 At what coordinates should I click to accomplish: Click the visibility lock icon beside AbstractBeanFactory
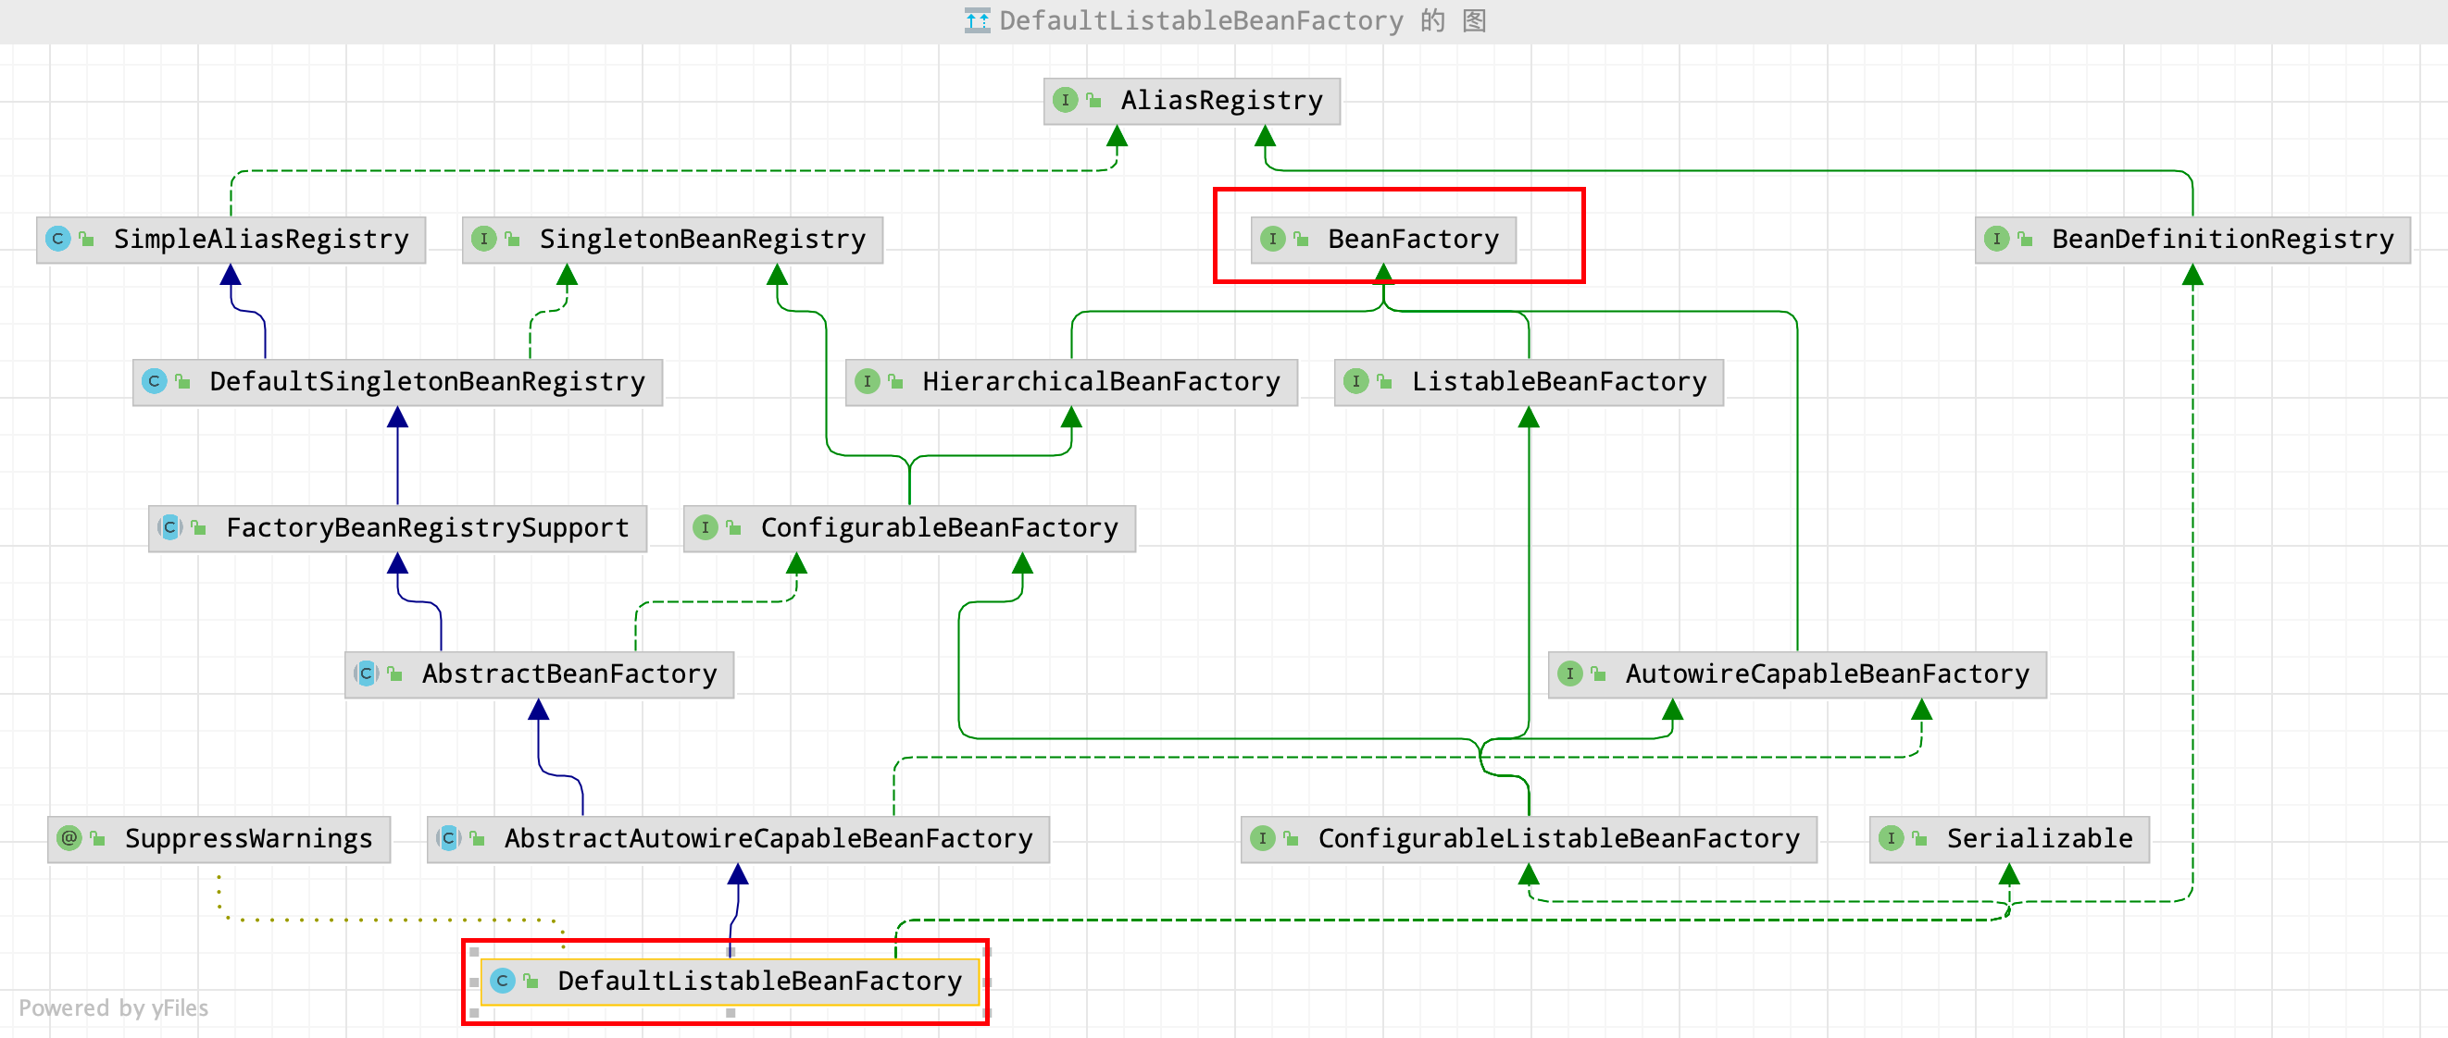394,674
